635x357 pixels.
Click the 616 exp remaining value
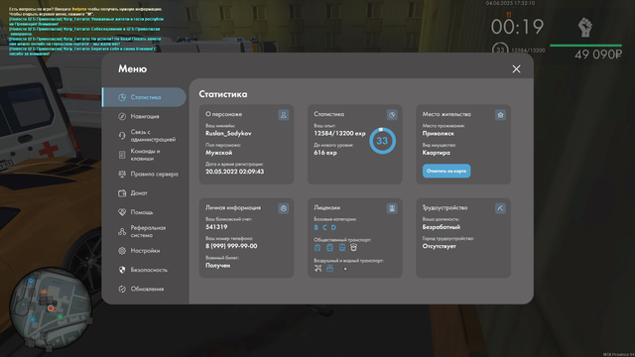point(325,153)
